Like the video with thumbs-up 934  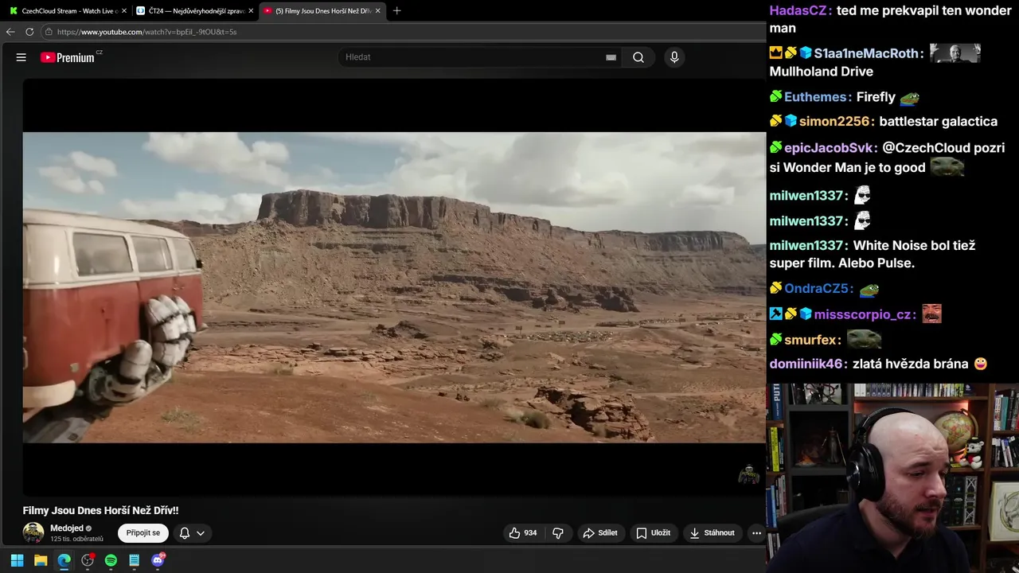(x=523, y=533)
